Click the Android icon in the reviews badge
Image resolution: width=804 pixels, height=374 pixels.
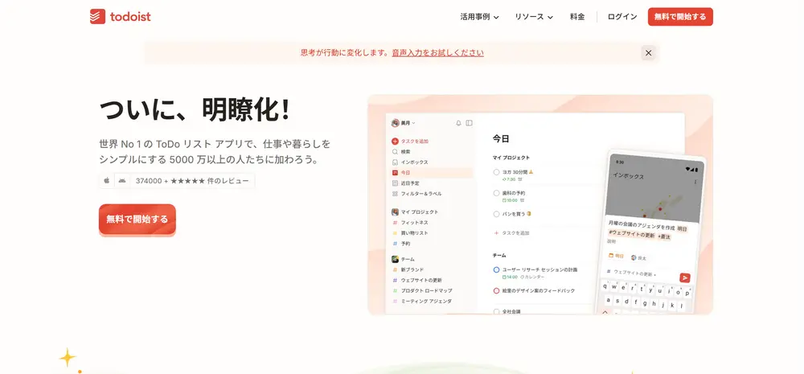(x=122, y=181)
